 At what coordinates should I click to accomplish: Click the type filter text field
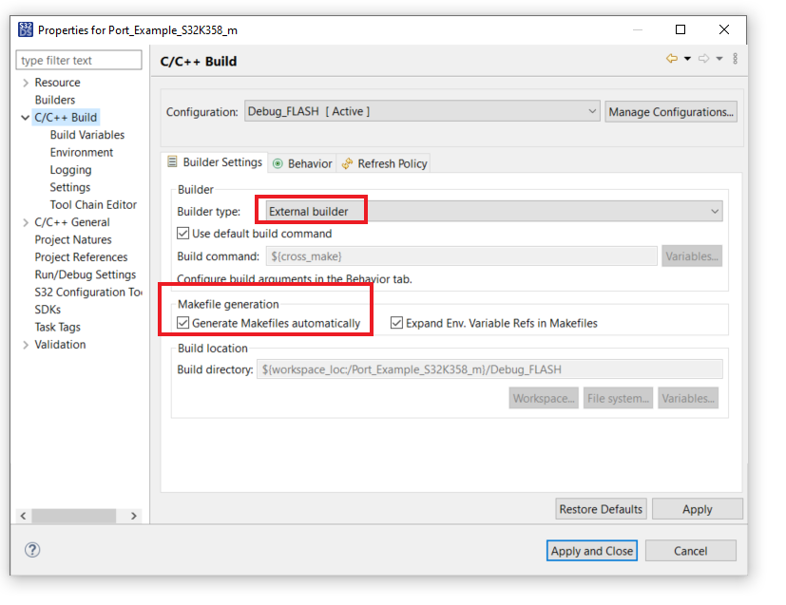pyautogui.click(x=79, y=59)
